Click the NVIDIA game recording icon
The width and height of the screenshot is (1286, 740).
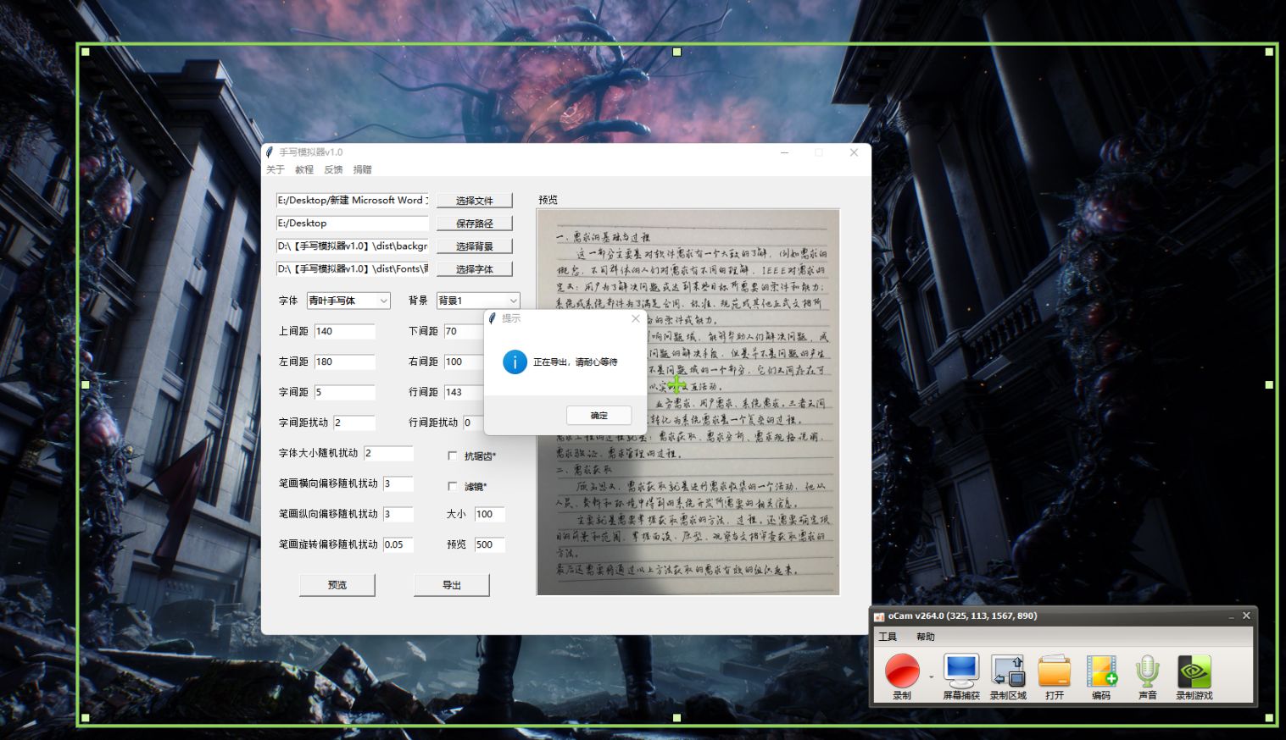click(x=1194, y=671)
